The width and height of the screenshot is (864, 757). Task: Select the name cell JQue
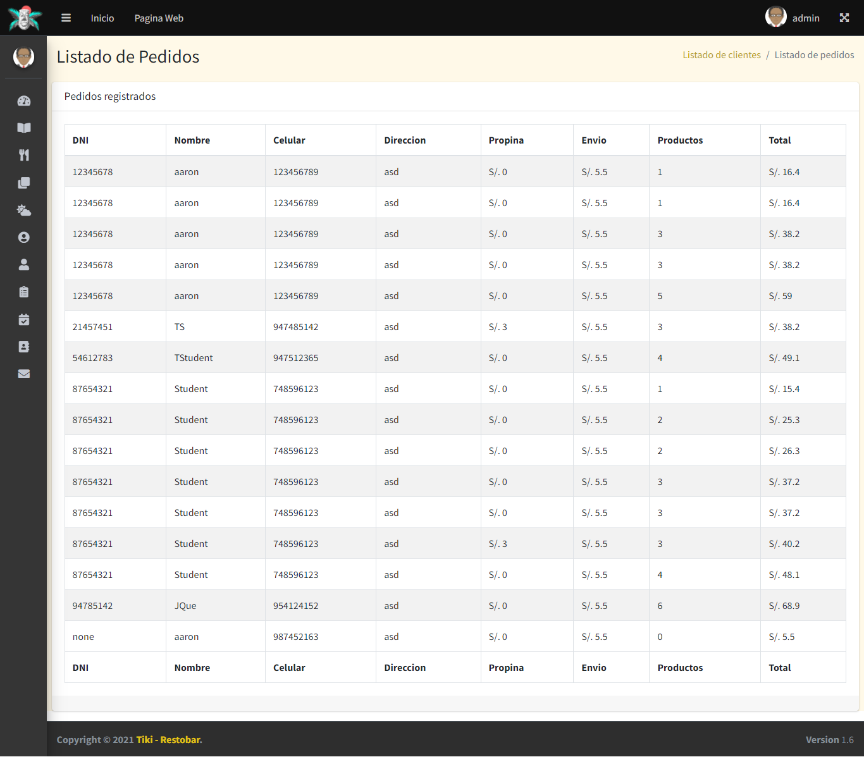215,606
